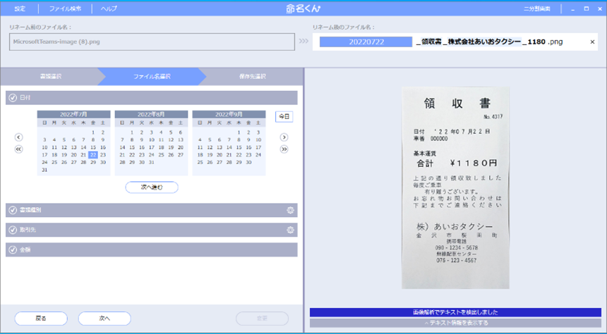Expand テキスト情報を表示する panel

455,323
